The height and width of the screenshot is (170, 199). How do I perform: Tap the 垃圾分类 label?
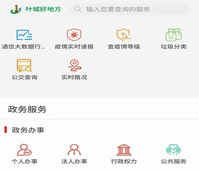pyautogui.click(x=174, y=47)
